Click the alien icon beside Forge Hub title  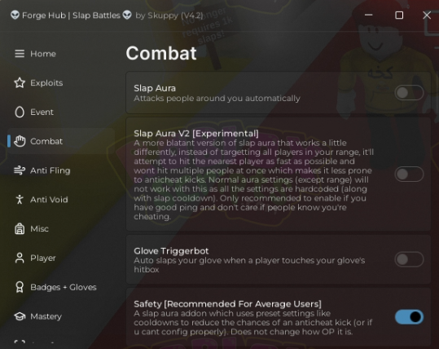tap(15, 15)
